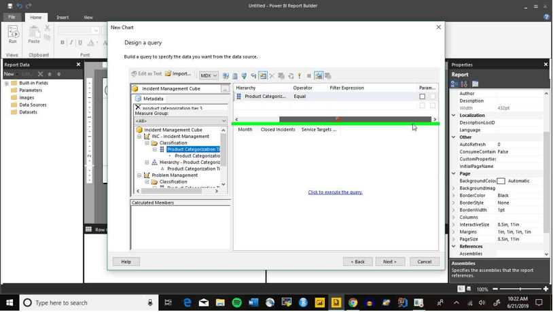This screenshot has width=553, height=312.
Task: Click the zoom slider in the status bar
Action: point(520,289)
